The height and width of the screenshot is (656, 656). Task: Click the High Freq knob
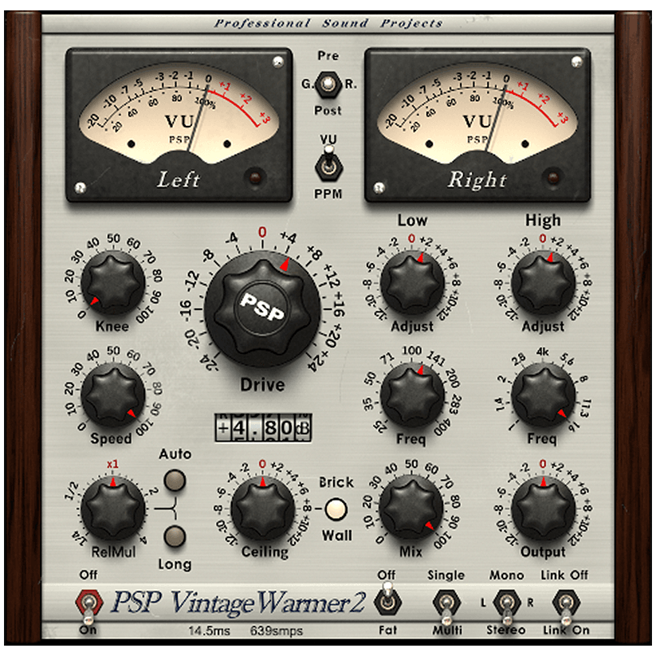[543, 395]
